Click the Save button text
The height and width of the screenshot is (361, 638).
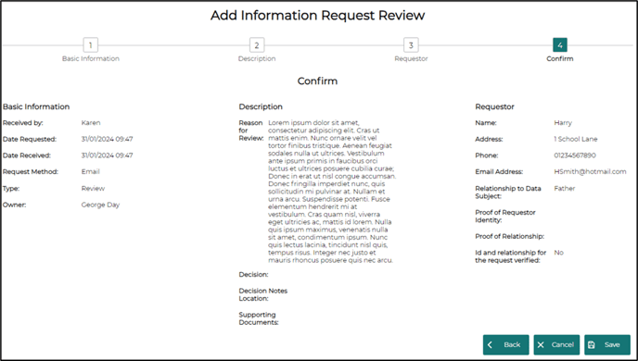[612, 344]
